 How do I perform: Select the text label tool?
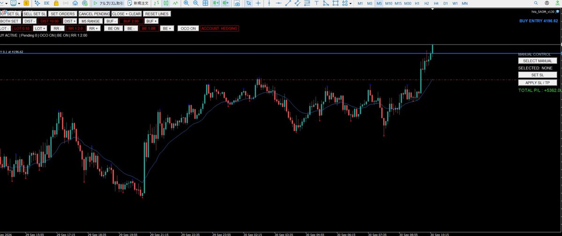(317, 3)
